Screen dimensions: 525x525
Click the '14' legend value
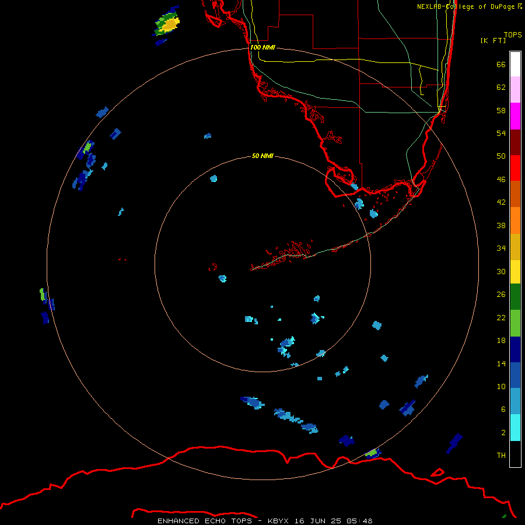(x=501, y=363)
